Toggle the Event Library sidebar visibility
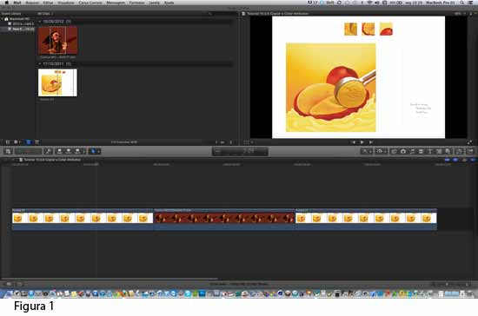 (x=8, y=142)
